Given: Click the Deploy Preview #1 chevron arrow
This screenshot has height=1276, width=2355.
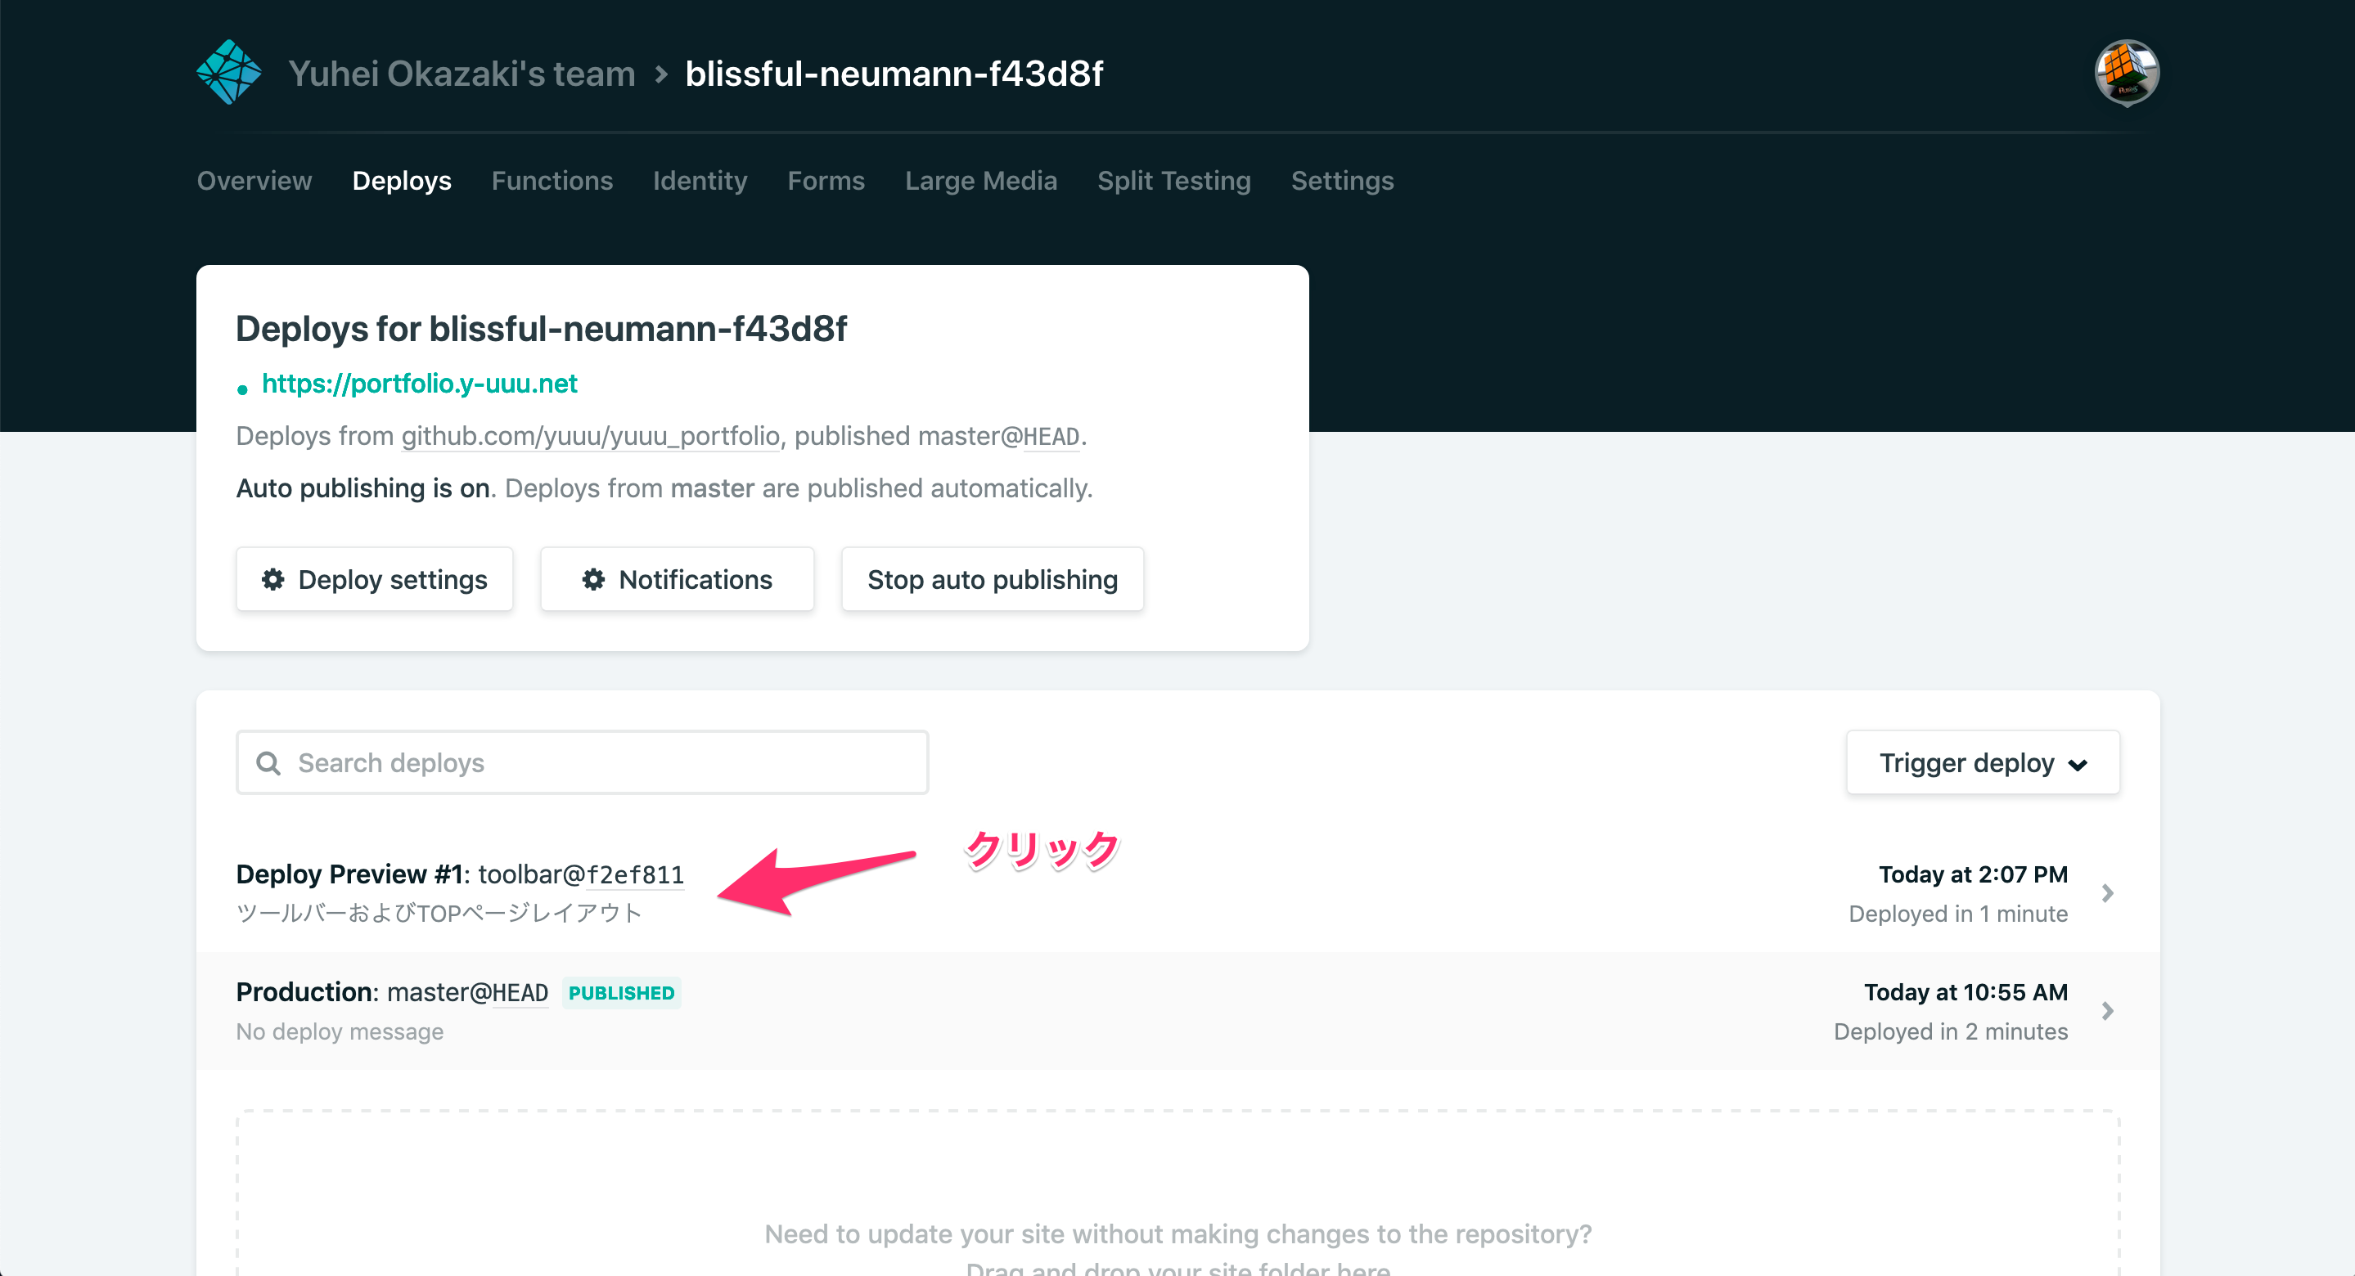Looking at the screenshot, I should pyautogui.click(x=2108, y=892).
